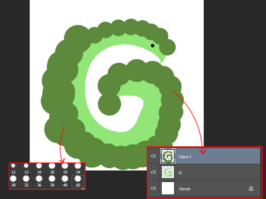Screen dimensions: 266x199
Task: Choose the size 12 brush preset
Action: (13, 169)
